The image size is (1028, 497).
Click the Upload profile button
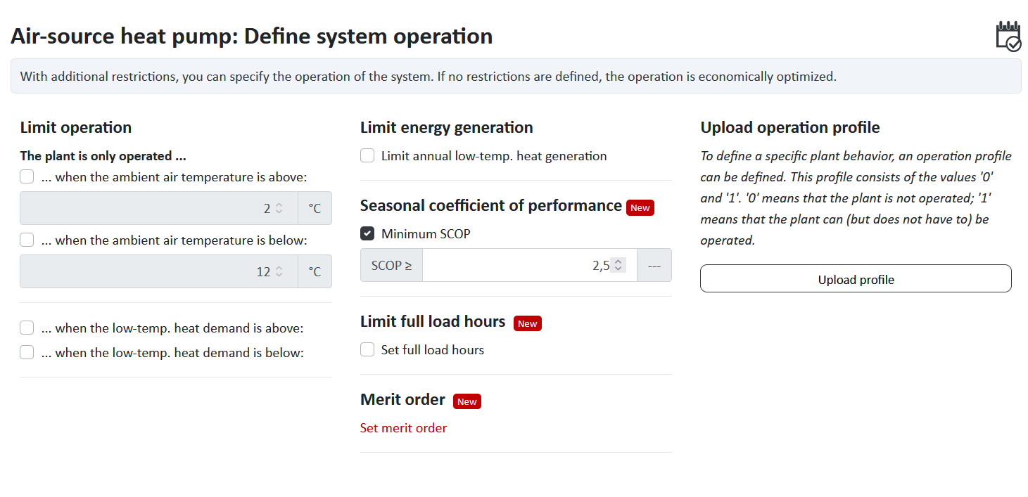[856, 278]
